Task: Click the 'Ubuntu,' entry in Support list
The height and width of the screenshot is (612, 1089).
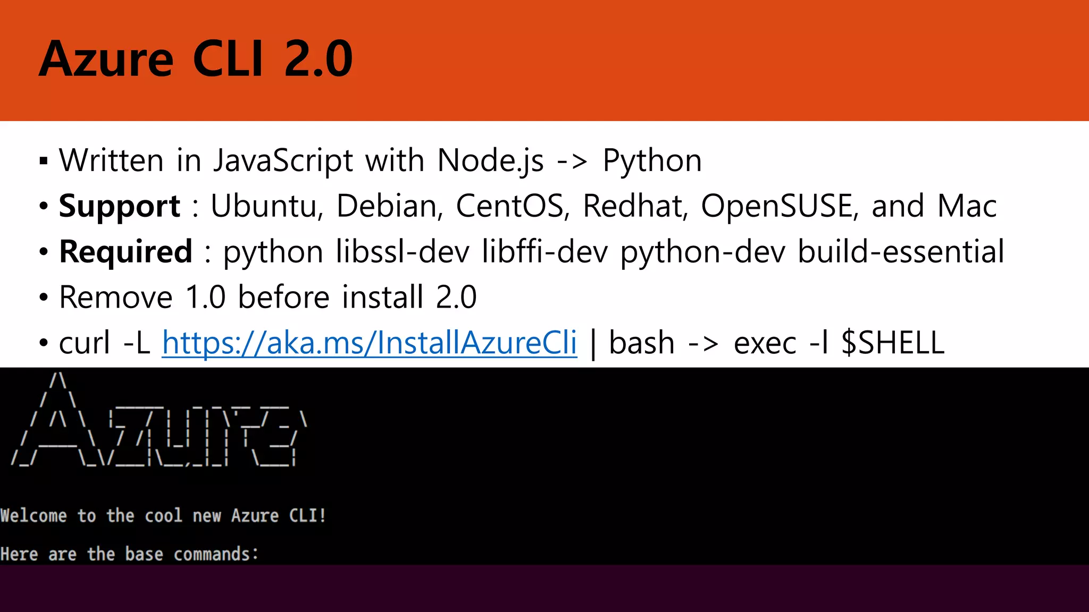Action: 267,206
